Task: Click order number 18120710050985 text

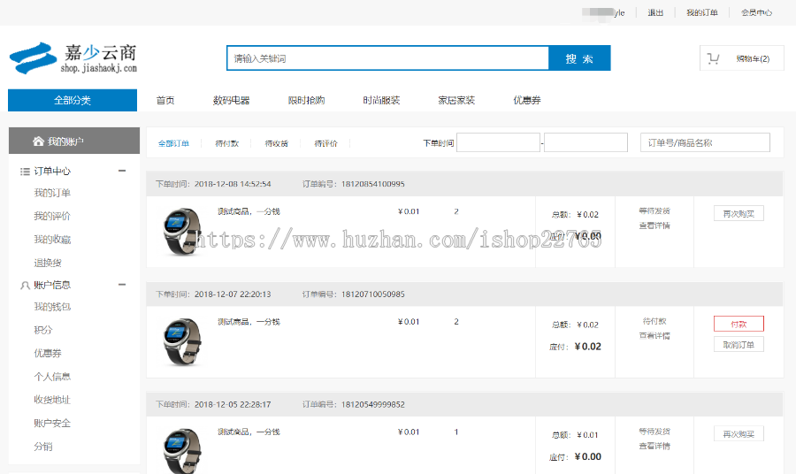Action: 373,294
